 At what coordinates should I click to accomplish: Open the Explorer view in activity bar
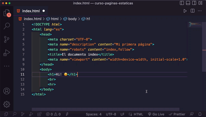pos(7,13)
